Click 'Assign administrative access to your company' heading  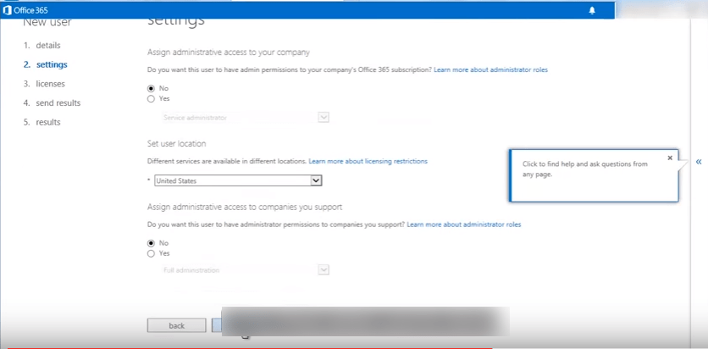click(229, 52)
